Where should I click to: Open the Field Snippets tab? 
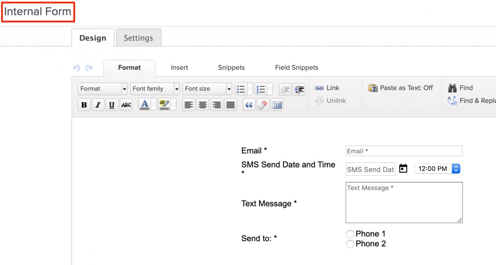click(296, 67)
